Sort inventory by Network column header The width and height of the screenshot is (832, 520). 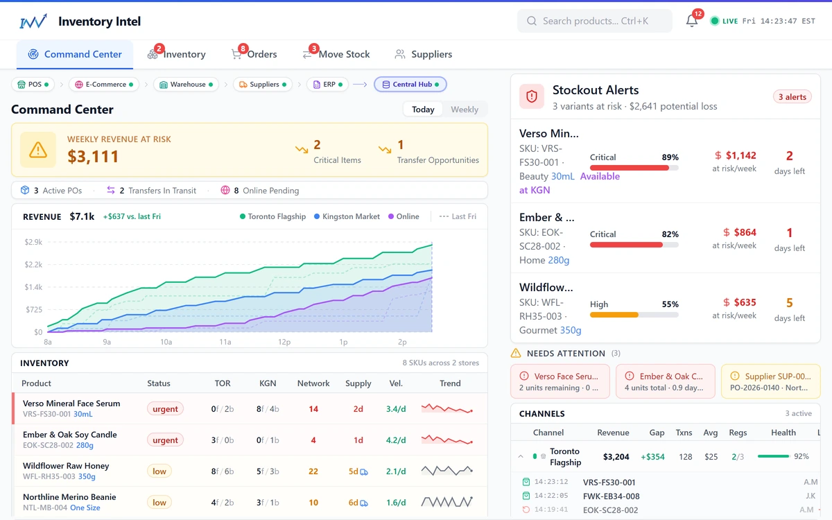[313, 383]
